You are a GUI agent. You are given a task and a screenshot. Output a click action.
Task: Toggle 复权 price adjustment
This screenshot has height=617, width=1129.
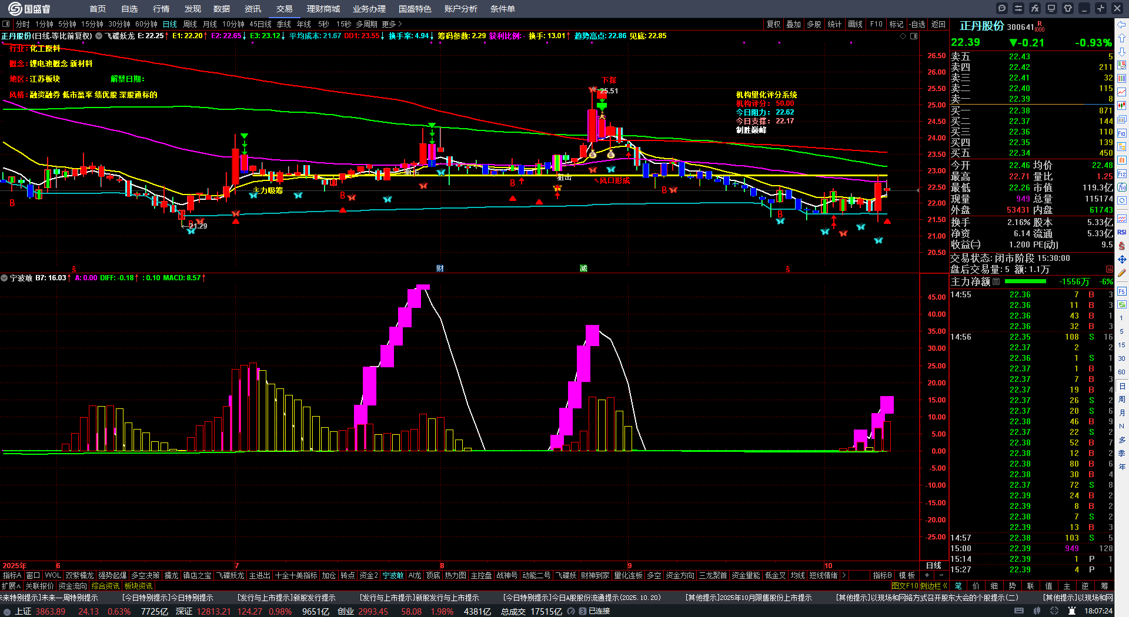[773, 24]
